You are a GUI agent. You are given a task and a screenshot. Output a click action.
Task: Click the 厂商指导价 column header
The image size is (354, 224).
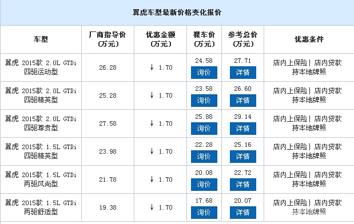coord(108,39)
